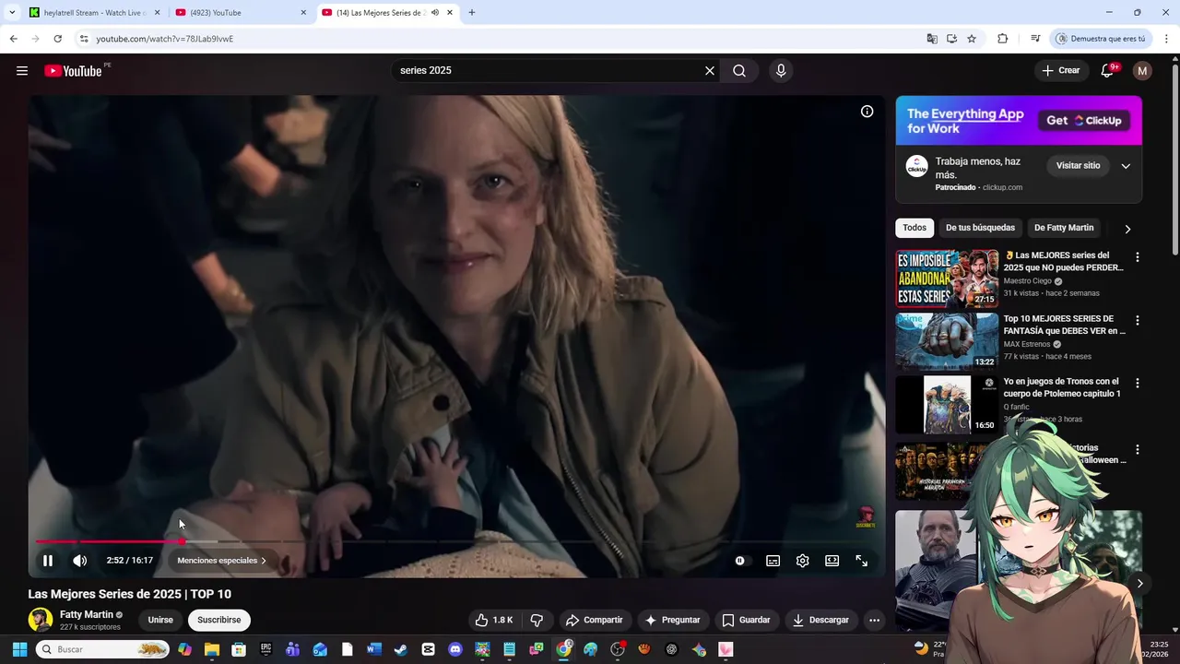Open the Crear menu
This screenshot has width=1180, height=664.
1060,71
